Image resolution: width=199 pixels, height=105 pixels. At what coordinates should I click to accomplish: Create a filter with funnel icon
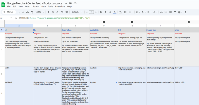[175, 12]
